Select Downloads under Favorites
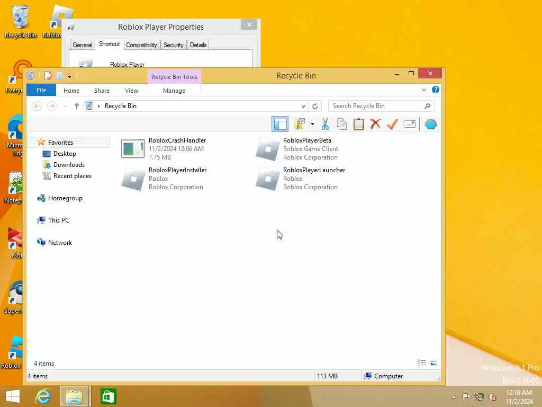 click(69, 165)
